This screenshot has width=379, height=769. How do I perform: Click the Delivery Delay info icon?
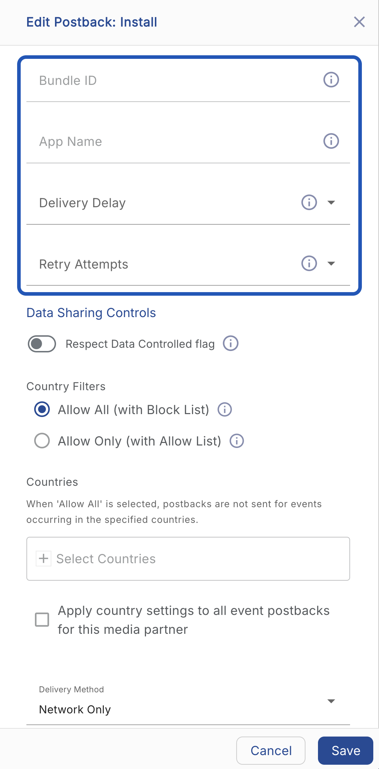click(309, 203)
